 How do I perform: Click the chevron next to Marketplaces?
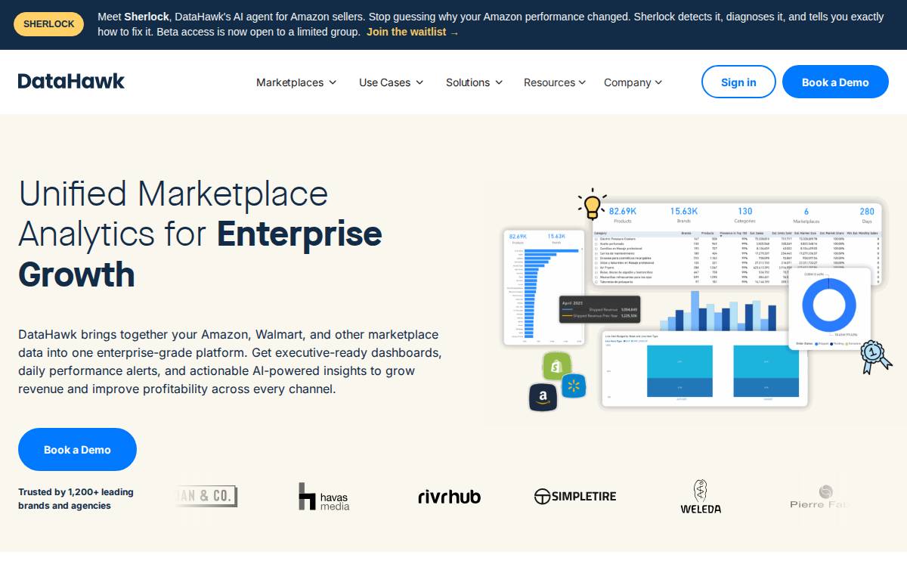pos(333,82)
